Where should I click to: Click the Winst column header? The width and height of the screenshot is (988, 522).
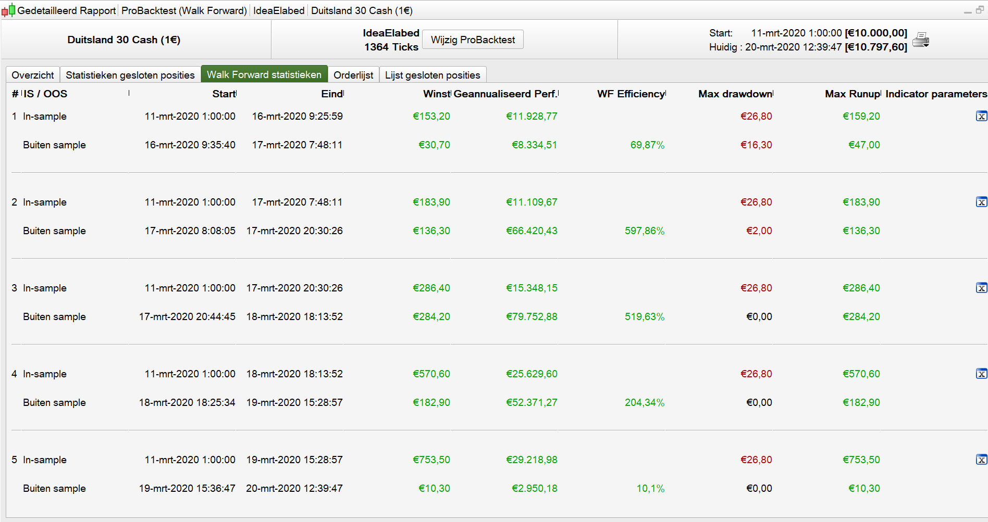pyautogui.click(x=436, y=94)
